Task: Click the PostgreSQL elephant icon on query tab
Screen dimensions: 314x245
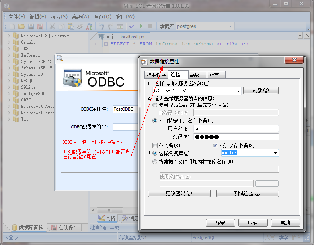Action: click(x=101, y=36)
